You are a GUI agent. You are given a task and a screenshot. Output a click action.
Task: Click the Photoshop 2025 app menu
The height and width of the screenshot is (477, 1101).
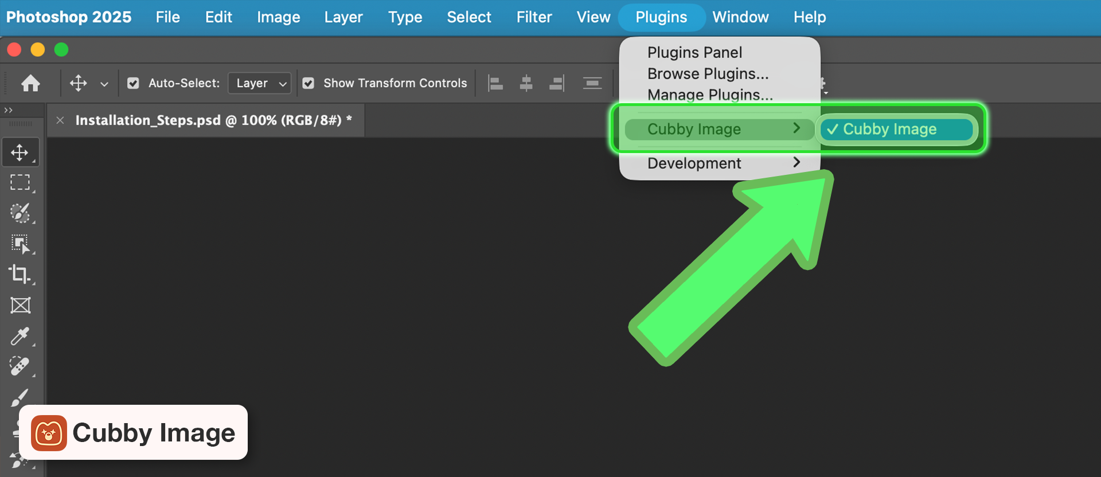(69, 17)
